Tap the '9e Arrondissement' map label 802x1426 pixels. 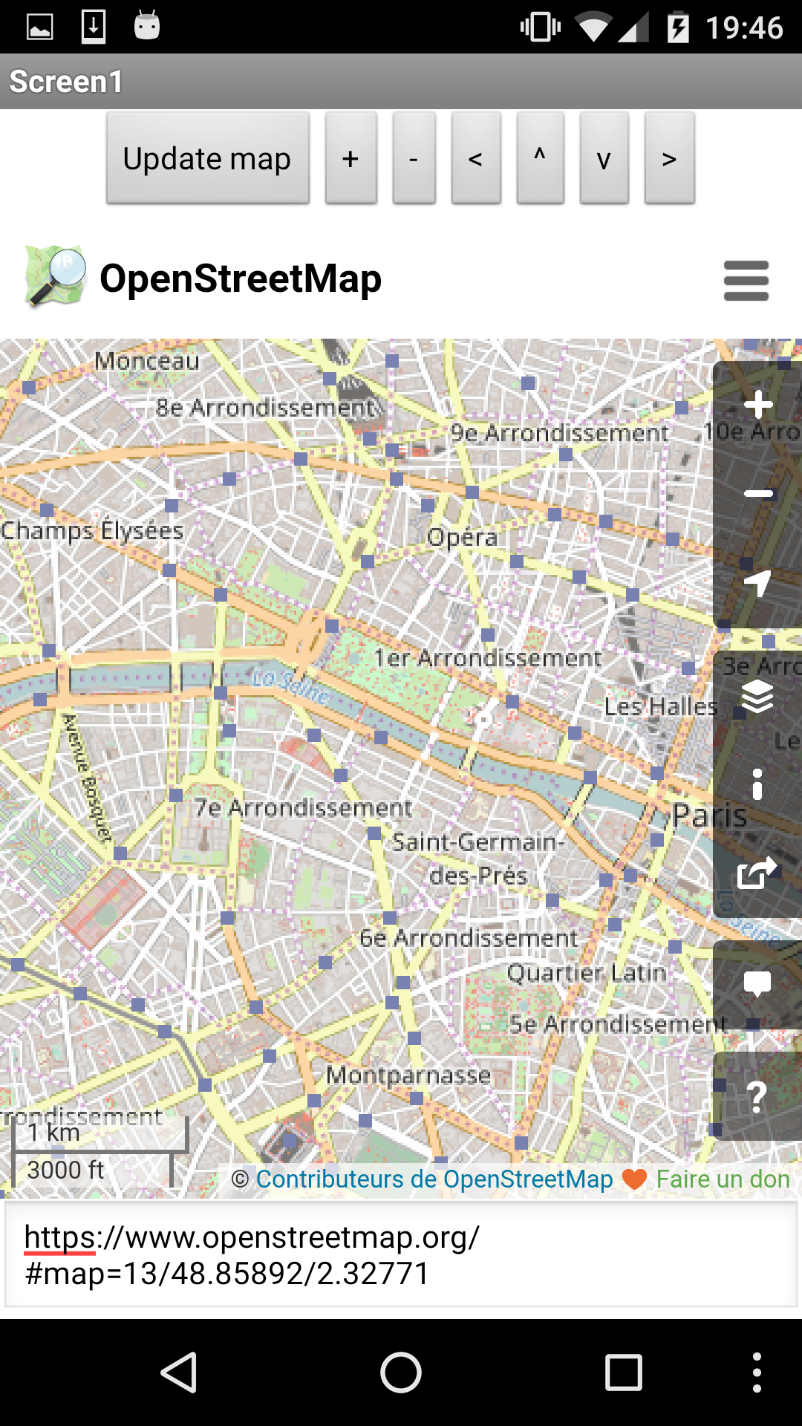tap(560, 433)
